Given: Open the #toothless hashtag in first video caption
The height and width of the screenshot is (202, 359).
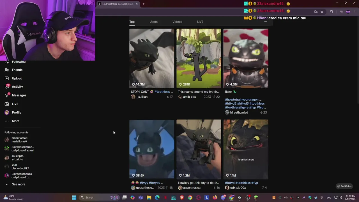Looking at the screenshot, I should 162,92.
